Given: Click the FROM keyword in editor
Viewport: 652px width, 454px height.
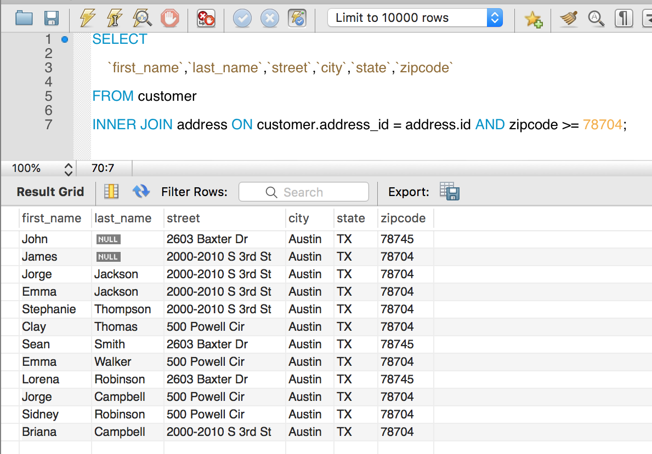Looking at the screenshot, I should (112, 96).
